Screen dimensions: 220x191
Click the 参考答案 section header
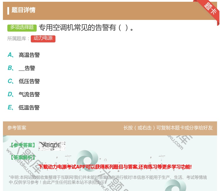coord(17,128)
